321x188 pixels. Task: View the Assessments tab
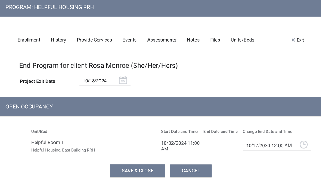(162, 40)
